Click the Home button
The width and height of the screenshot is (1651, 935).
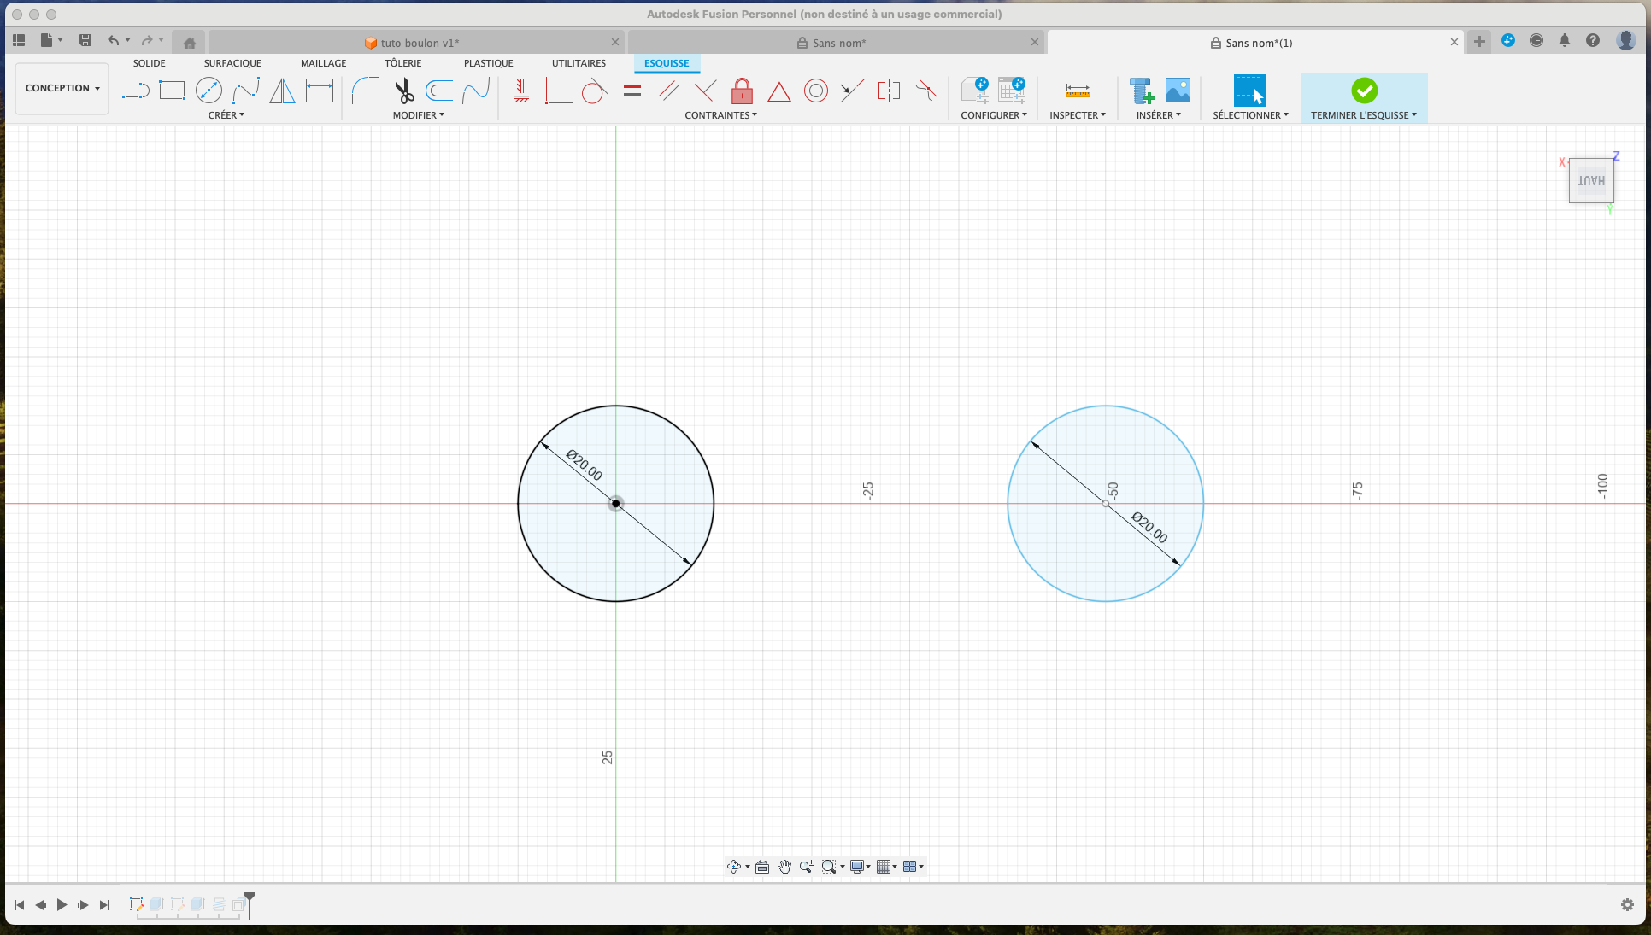190,43
